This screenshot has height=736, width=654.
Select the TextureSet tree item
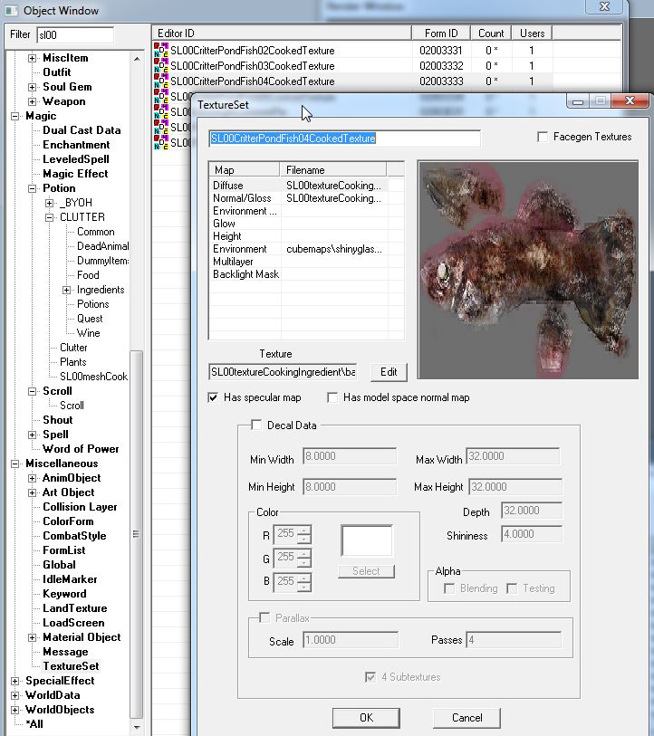[71, 666]
